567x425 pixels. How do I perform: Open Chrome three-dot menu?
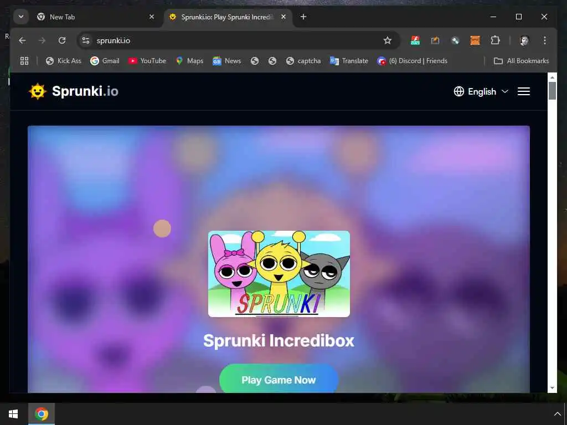[x=545, y=40]
